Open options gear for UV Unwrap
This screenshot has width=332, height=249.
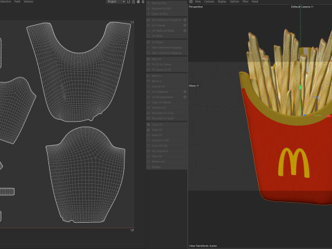pyautogui.click(x=185, y=26)
